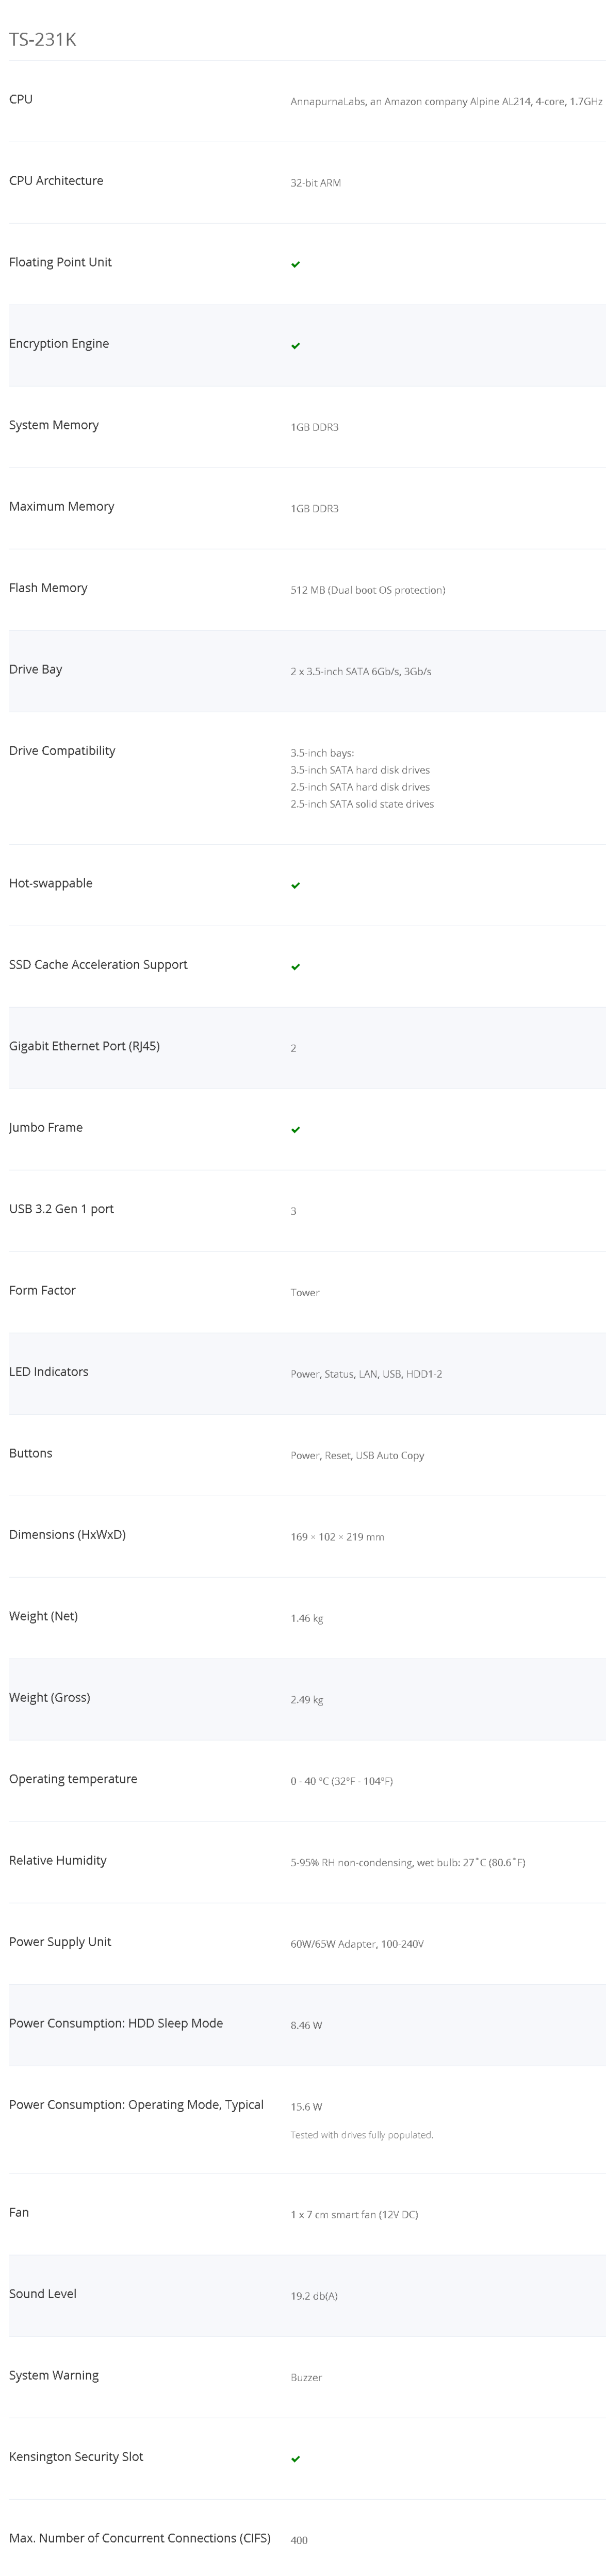Click the Sound Level 19.2 db(A) value
The image size is (606, 2576).
[x=314, y=2296]
